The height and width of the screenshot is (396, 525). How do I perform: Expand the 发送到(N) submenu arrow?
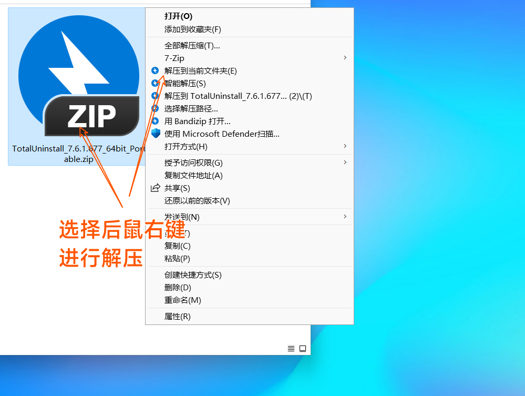(x=345, y=217)
